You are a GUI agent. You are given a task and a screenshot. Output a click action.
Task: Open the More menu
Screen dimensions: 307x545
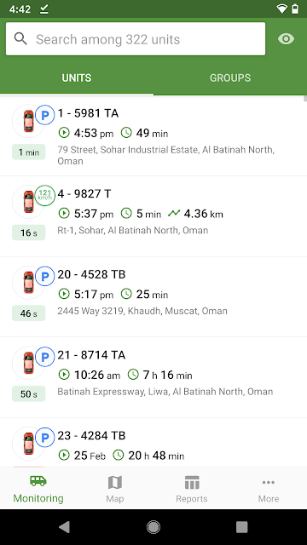(269, 490)
